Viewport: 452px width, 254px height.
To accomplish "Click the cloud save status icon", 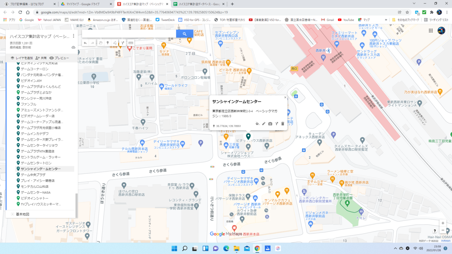I will (73, 47).
